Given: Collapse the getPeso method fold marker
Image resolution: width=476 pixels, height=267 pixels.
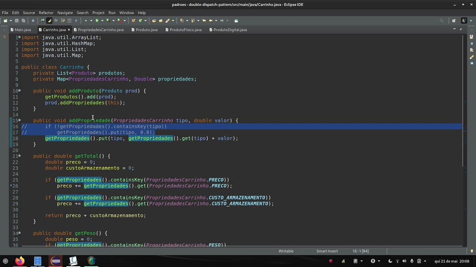Looking at the screenshot, I should [19, 233].
